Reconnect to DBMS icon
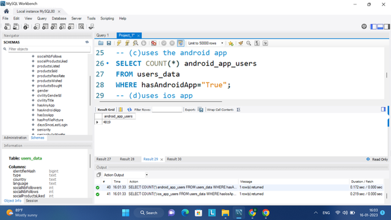 91,26
